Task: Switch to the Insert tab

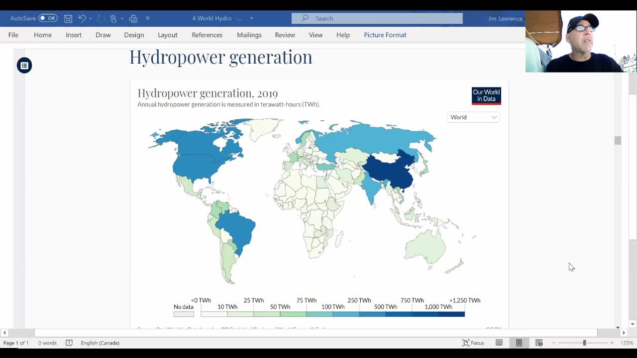Action: click(74, 35)
